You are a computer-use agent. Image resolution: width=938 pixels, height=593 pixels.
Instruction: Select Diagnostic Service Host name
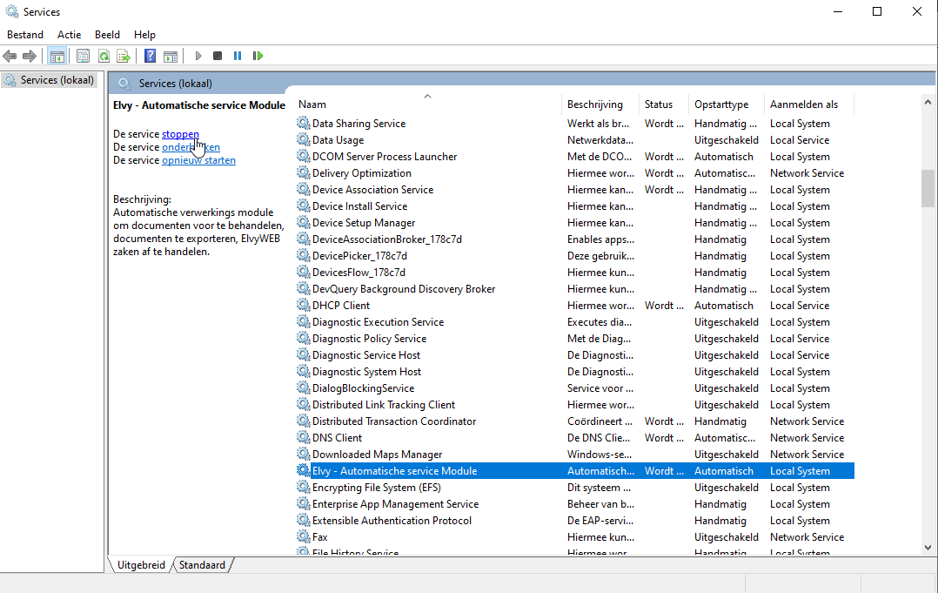[x=366, y=355]
